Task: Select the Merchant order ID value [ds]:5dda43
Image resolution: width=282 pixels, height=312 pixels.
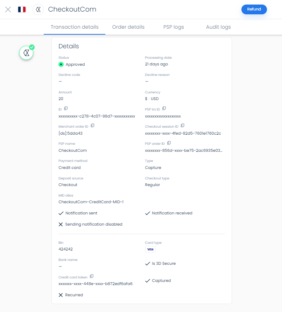Action: 70,133
